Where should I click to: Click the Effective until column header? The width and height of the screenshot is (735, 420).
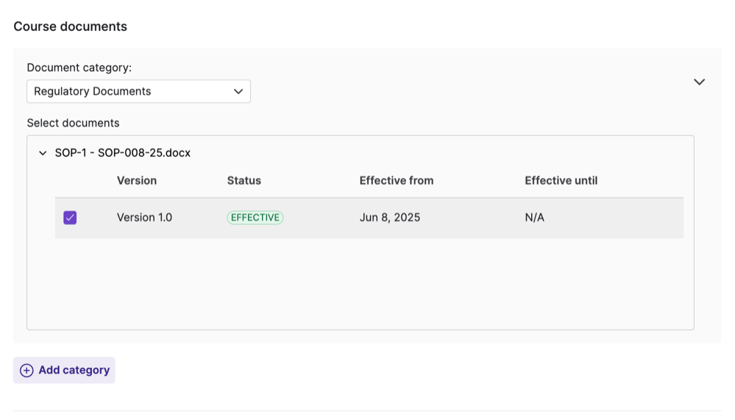click(x=561, y=180)
